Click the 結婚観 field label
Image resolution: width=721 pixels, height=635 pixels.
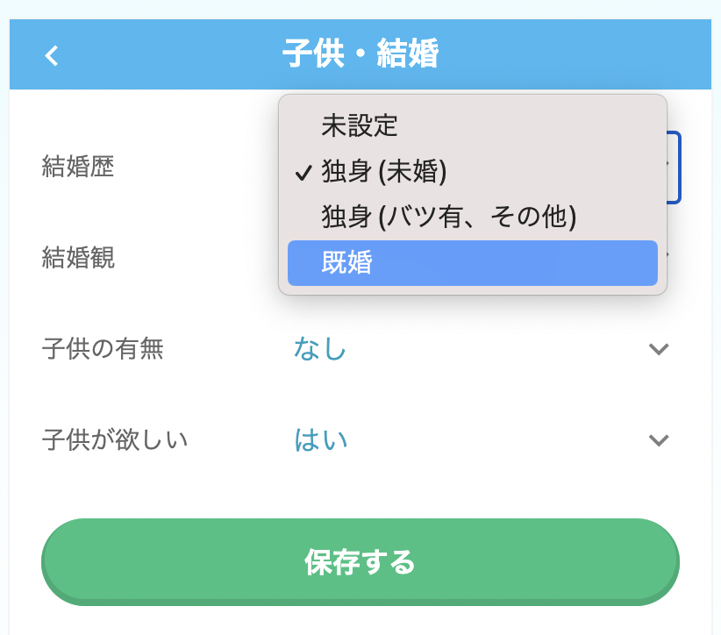(x=78, y=257)
